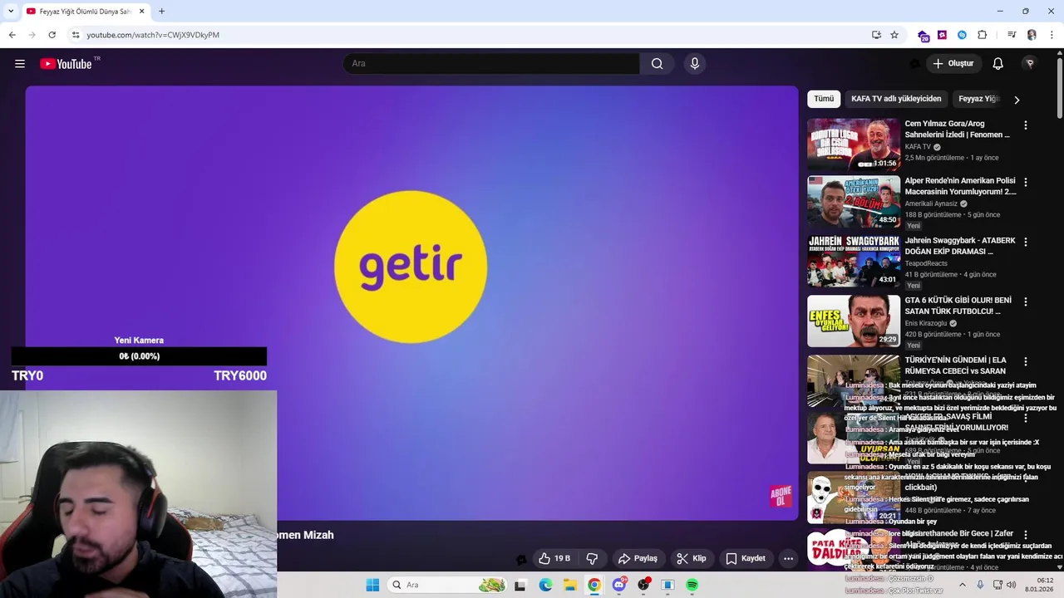
Task: Open TeapodReacts channel link
Action: pyautogui.click(x=926, y=263)
